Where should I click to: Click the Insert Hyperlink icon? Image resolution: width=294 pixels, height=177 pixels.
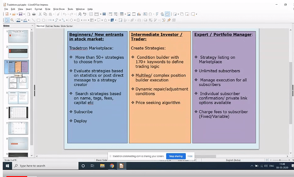point(162,14)
